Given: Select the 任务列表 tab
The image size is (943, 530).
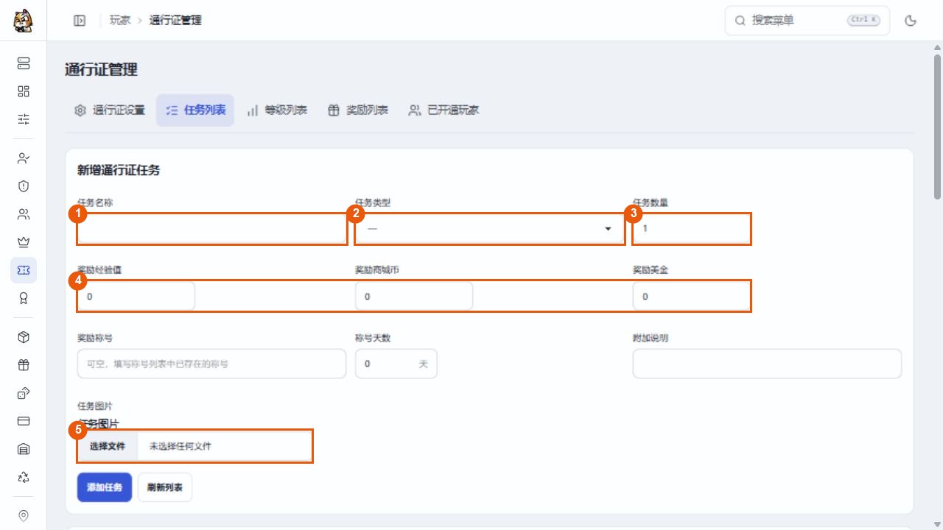Looking at the screenshot, I should (x=195, y=110).
